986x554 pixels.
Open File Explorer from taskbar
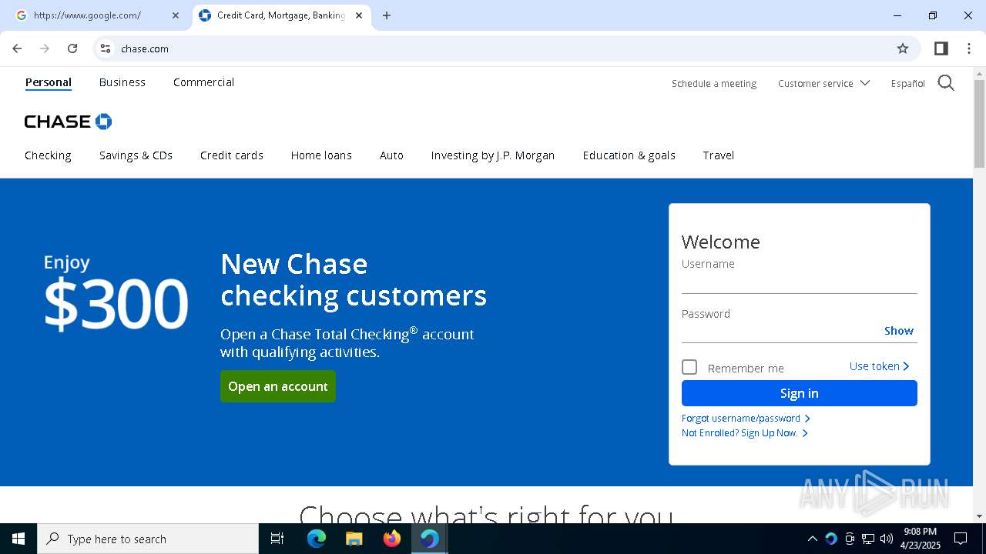354,539
